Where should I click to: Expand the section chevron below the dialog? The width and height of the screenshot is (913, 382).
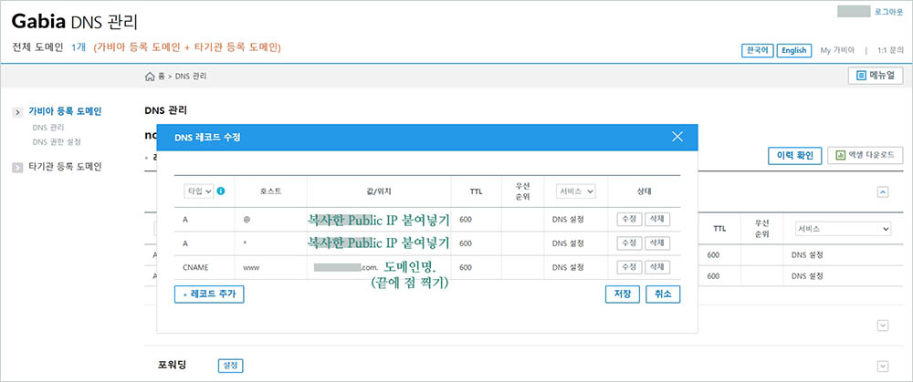pyautogui.click(x=883, y=325)
